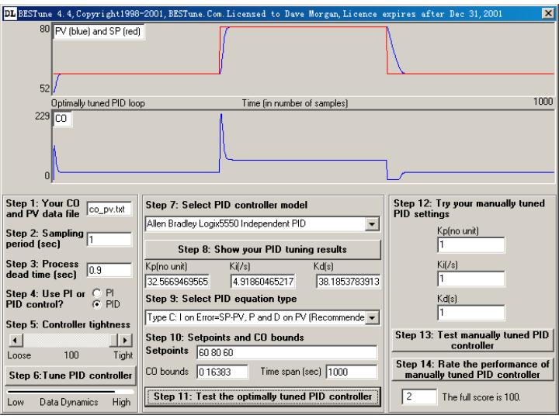
Task: Click Step 6: Tune PID controller button
Action: [71, 376]
